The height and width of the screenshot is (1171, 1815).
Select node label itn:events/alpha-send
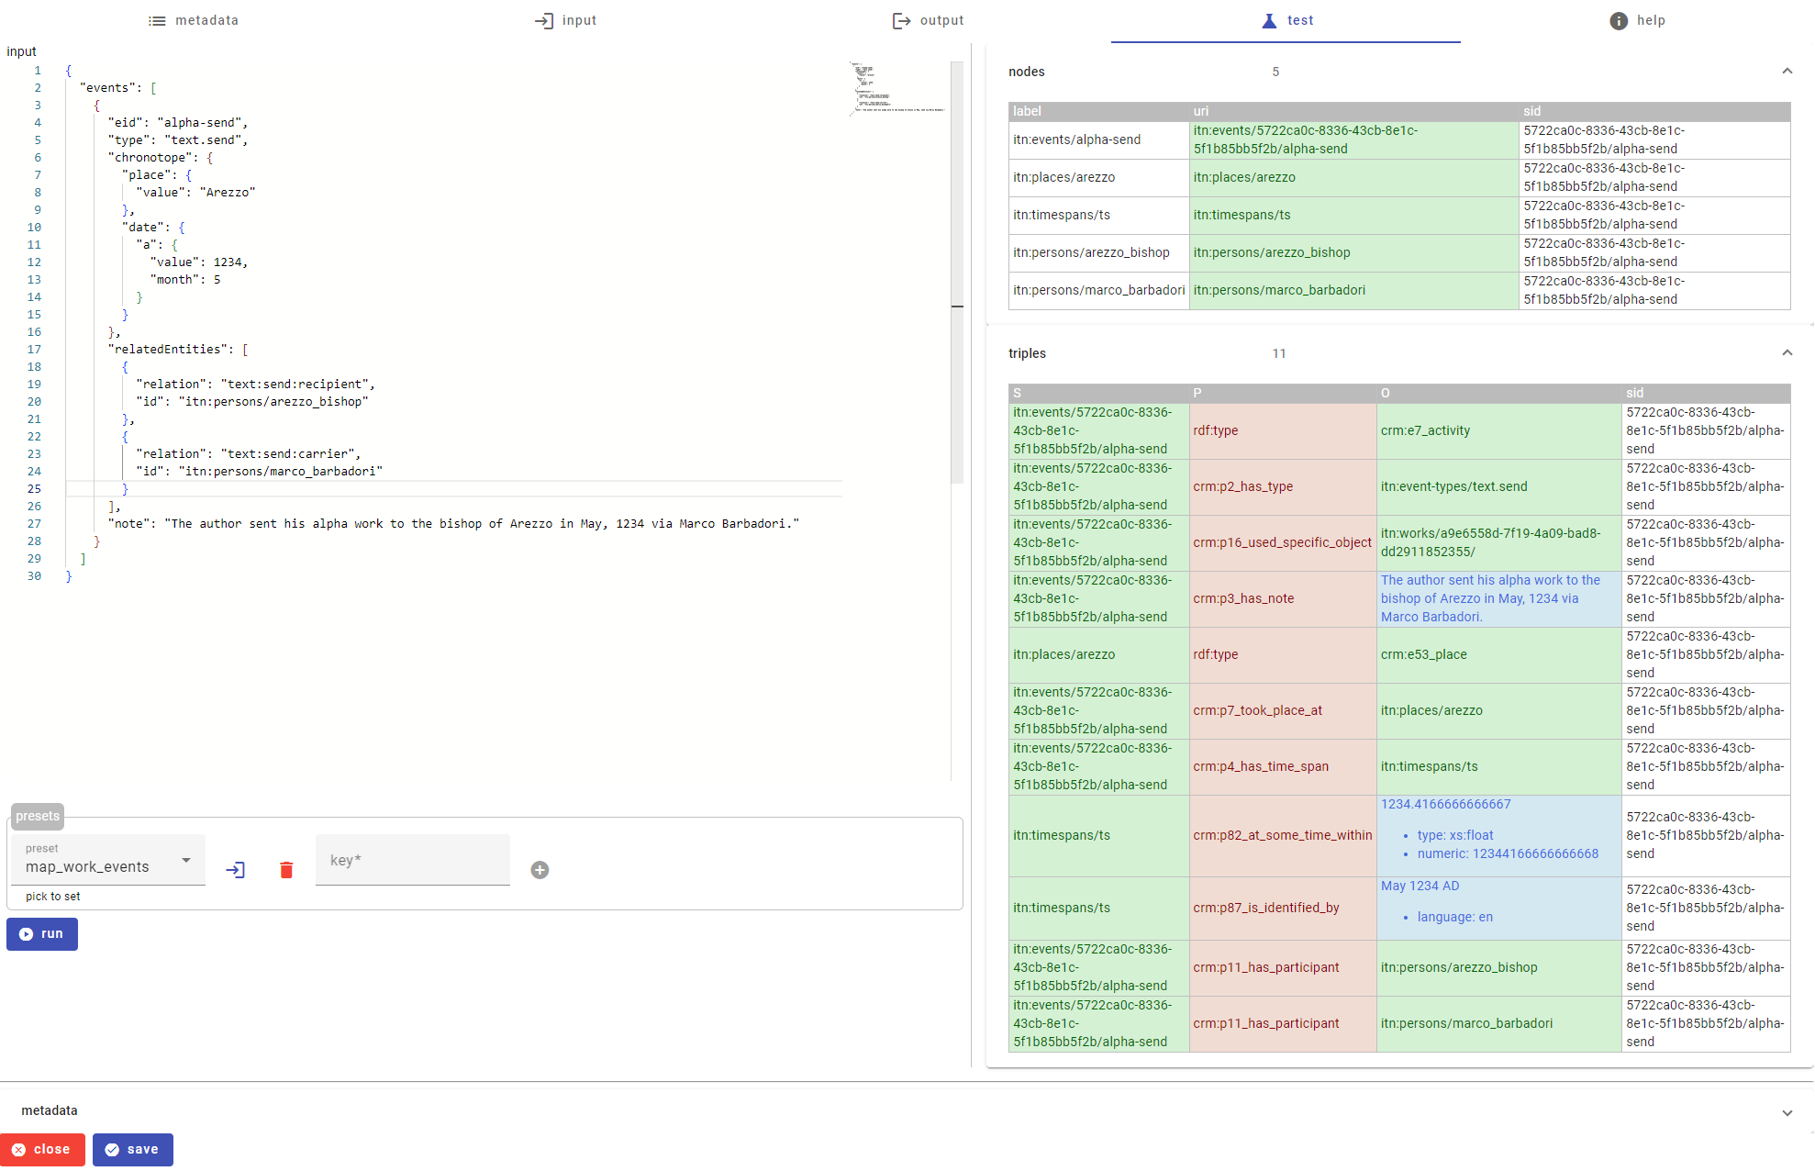click(x=1077, y=139)
